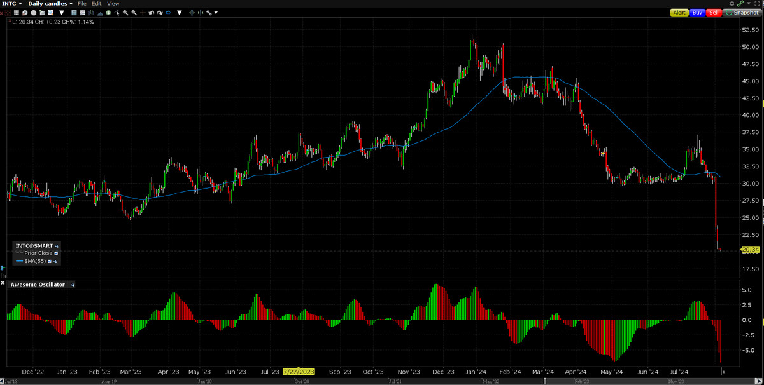Click the wrench settings icon in the toolbar
This screenshot has height=385, width=764.
point(209,13)
